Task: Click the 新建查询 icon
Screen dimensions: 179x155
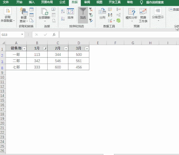Action: tap(24, 11)
